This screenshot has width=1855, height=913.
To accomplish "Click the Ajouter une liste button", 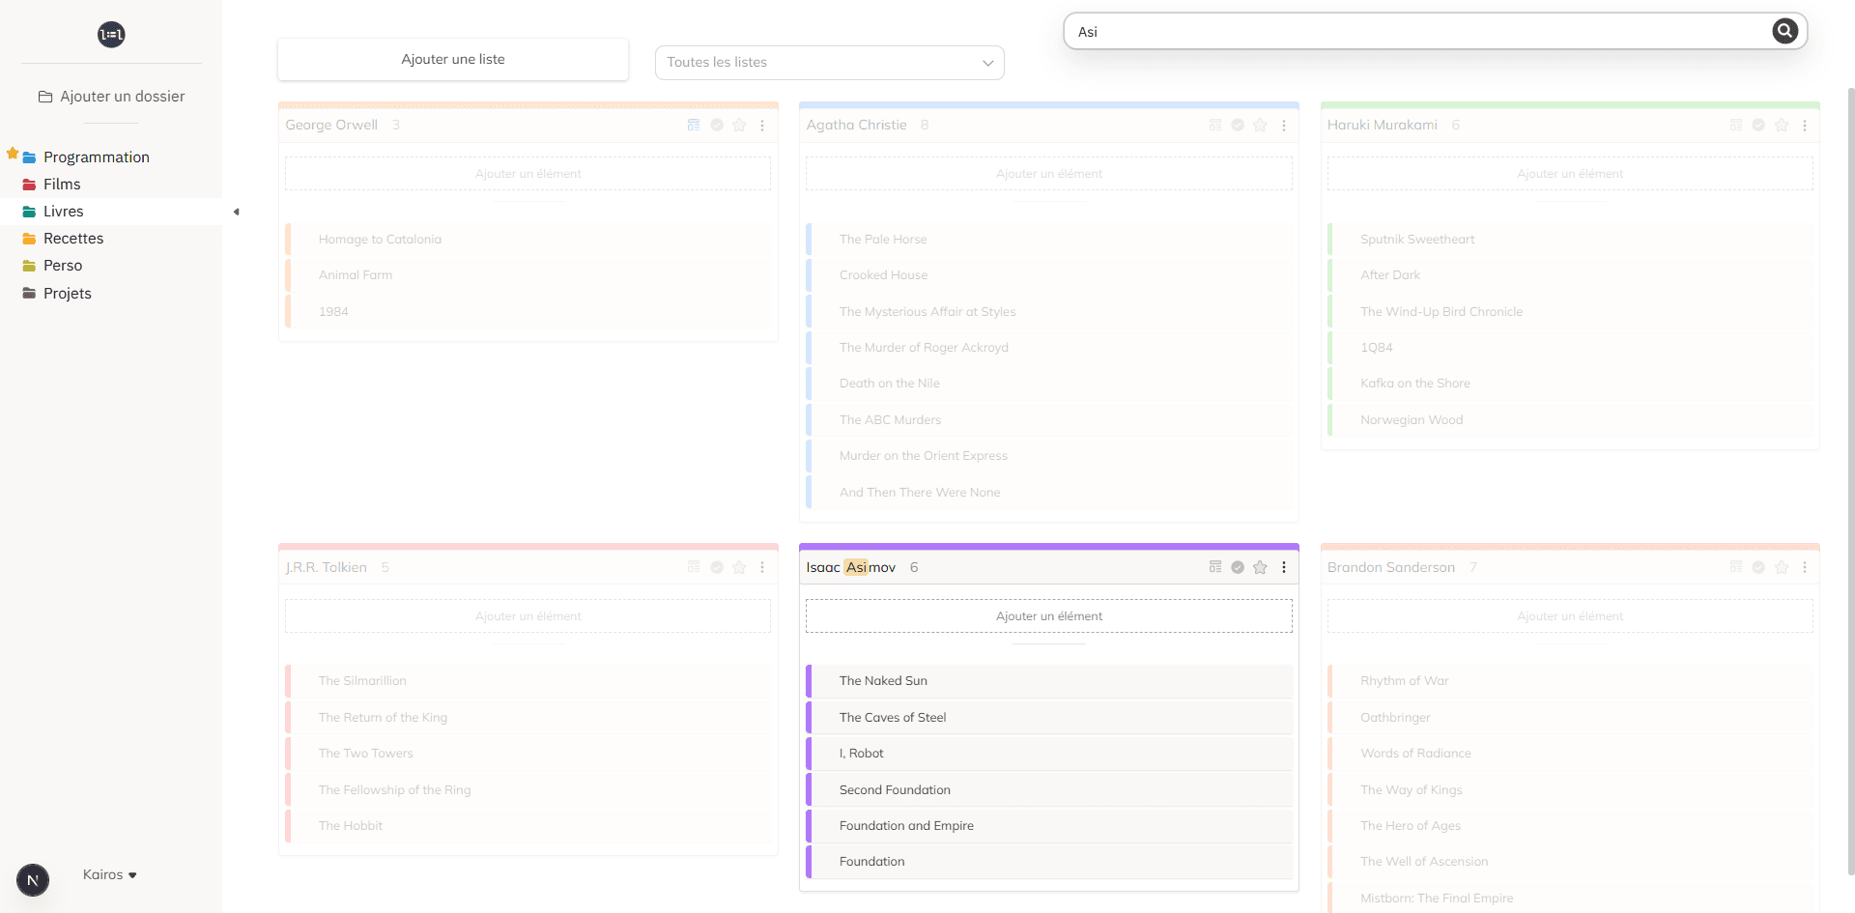I will tap(453, 59).
